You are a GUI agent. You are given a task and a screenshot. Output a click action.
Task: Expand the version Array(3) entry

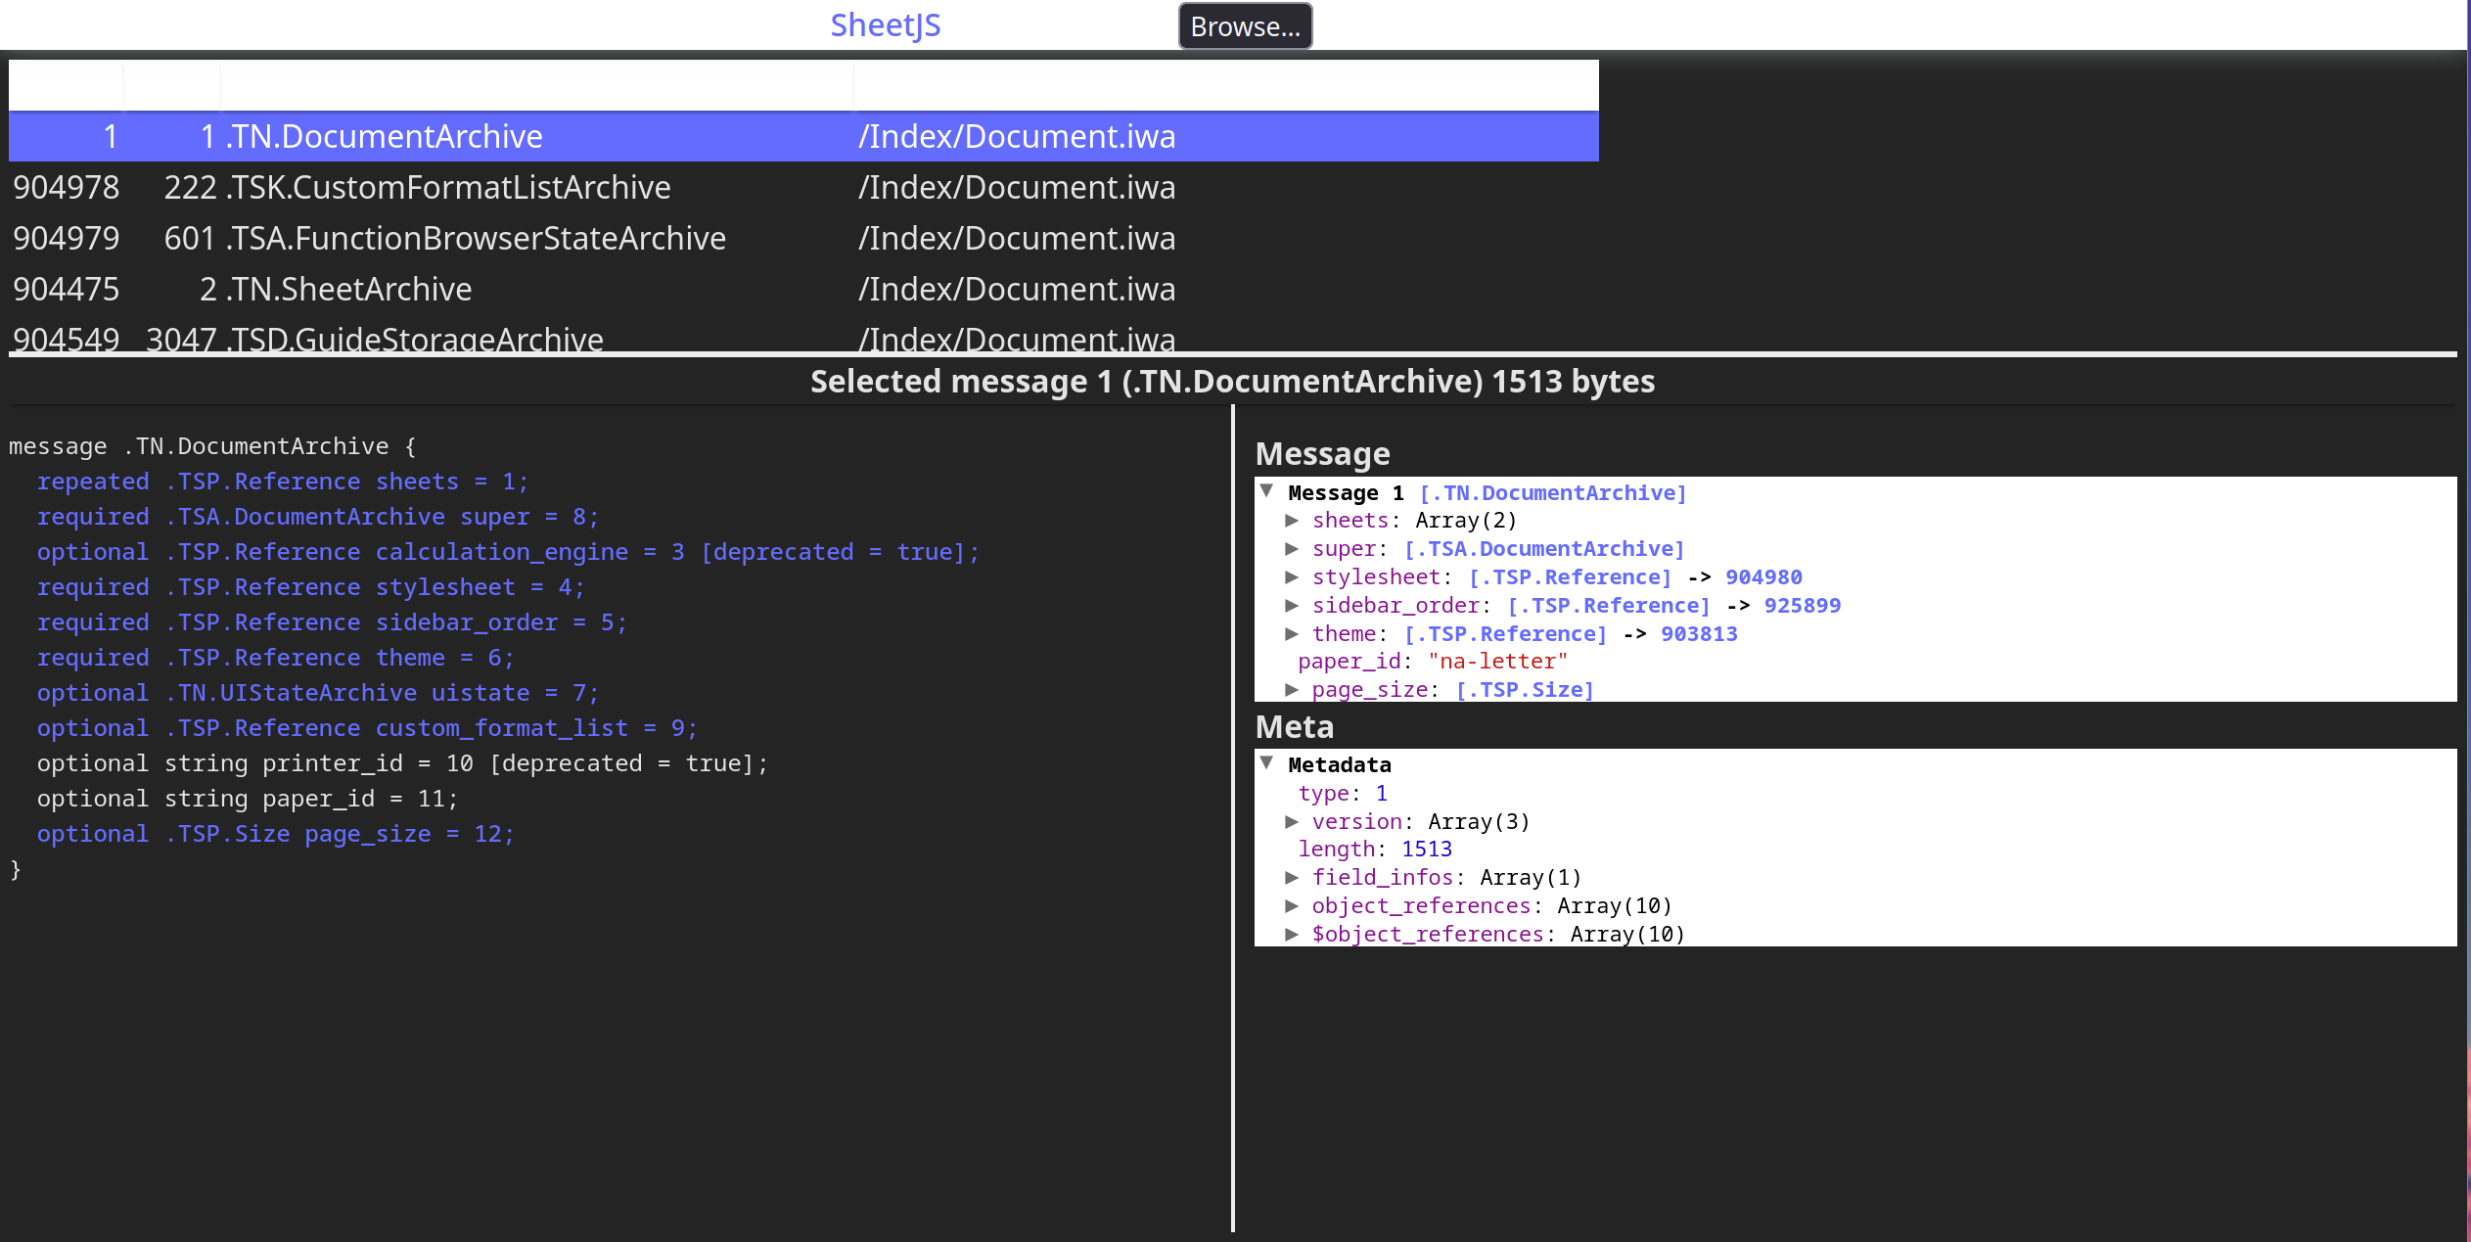tap(1292, 822)
